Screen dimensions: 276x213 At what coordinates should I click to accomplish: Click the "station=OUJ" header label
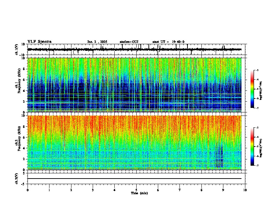(x=129, y=42)
